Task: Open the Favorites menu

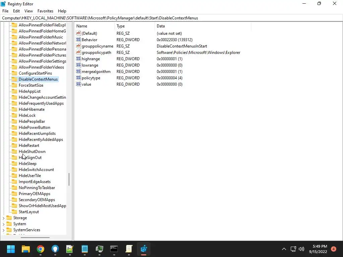Action: [45, 11]
